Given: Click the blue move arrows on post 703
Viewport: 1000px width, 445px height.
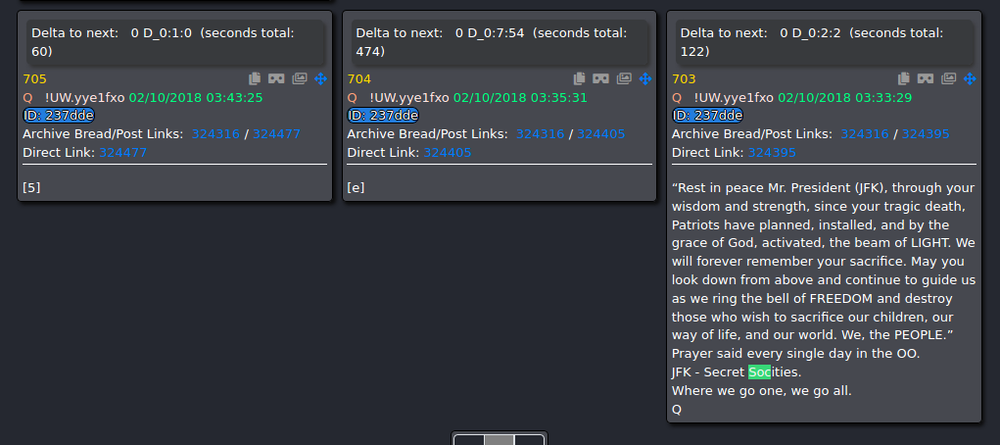Looking at the screenshot, I should 970,78.
